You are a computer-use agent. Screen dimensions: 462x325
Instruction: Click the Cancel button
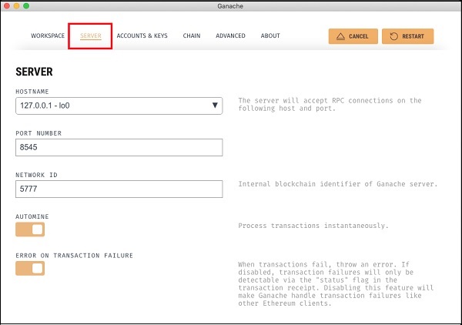(353, 36)
